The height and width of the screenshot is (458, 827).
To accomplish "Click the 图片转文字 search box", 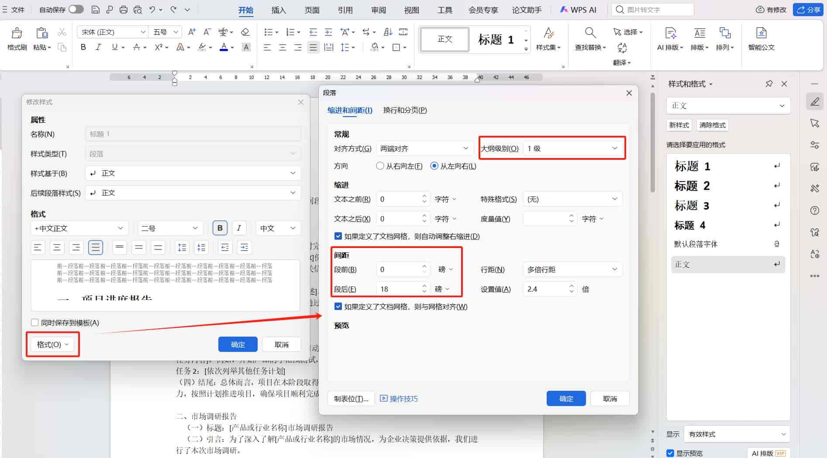I will coord(653,10).
